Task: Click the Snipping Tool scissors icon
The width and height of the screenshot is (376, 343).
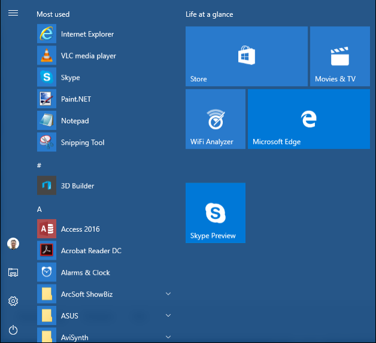Action: click(x=47, y=142)
